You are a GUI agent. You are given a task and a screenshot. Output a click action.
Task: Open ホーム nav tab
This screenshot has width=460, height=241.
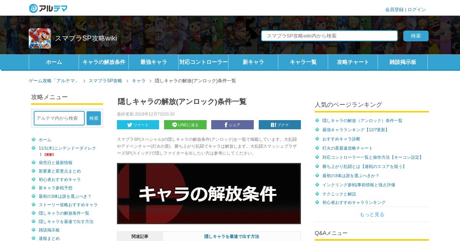(x=54, y=62)
